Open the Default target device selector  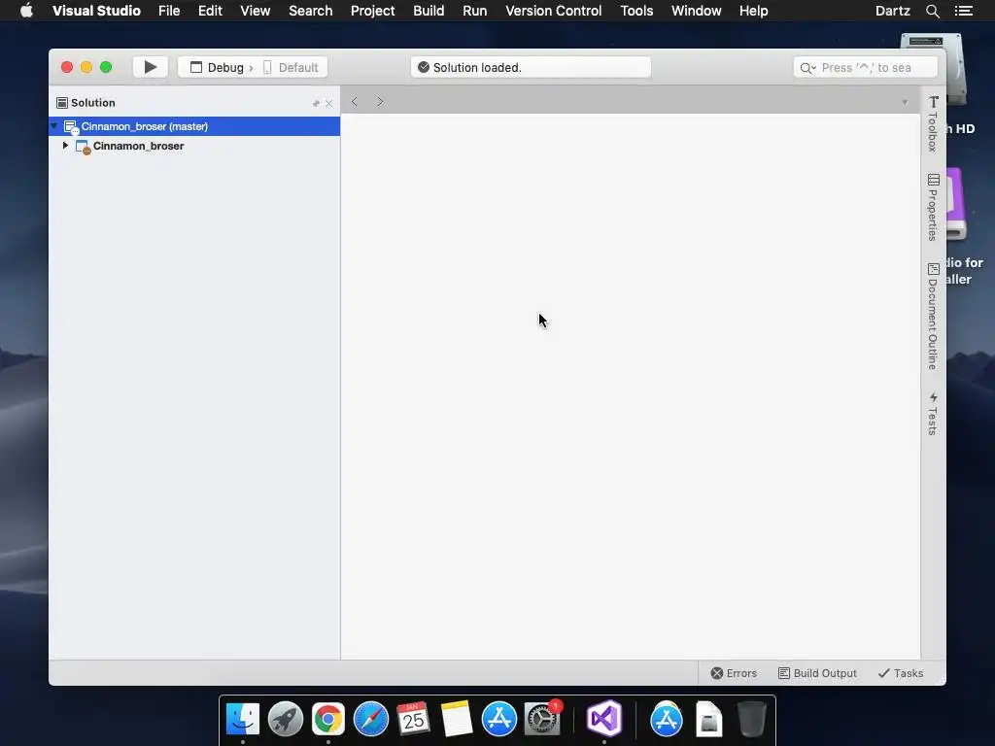coord(291,67)
